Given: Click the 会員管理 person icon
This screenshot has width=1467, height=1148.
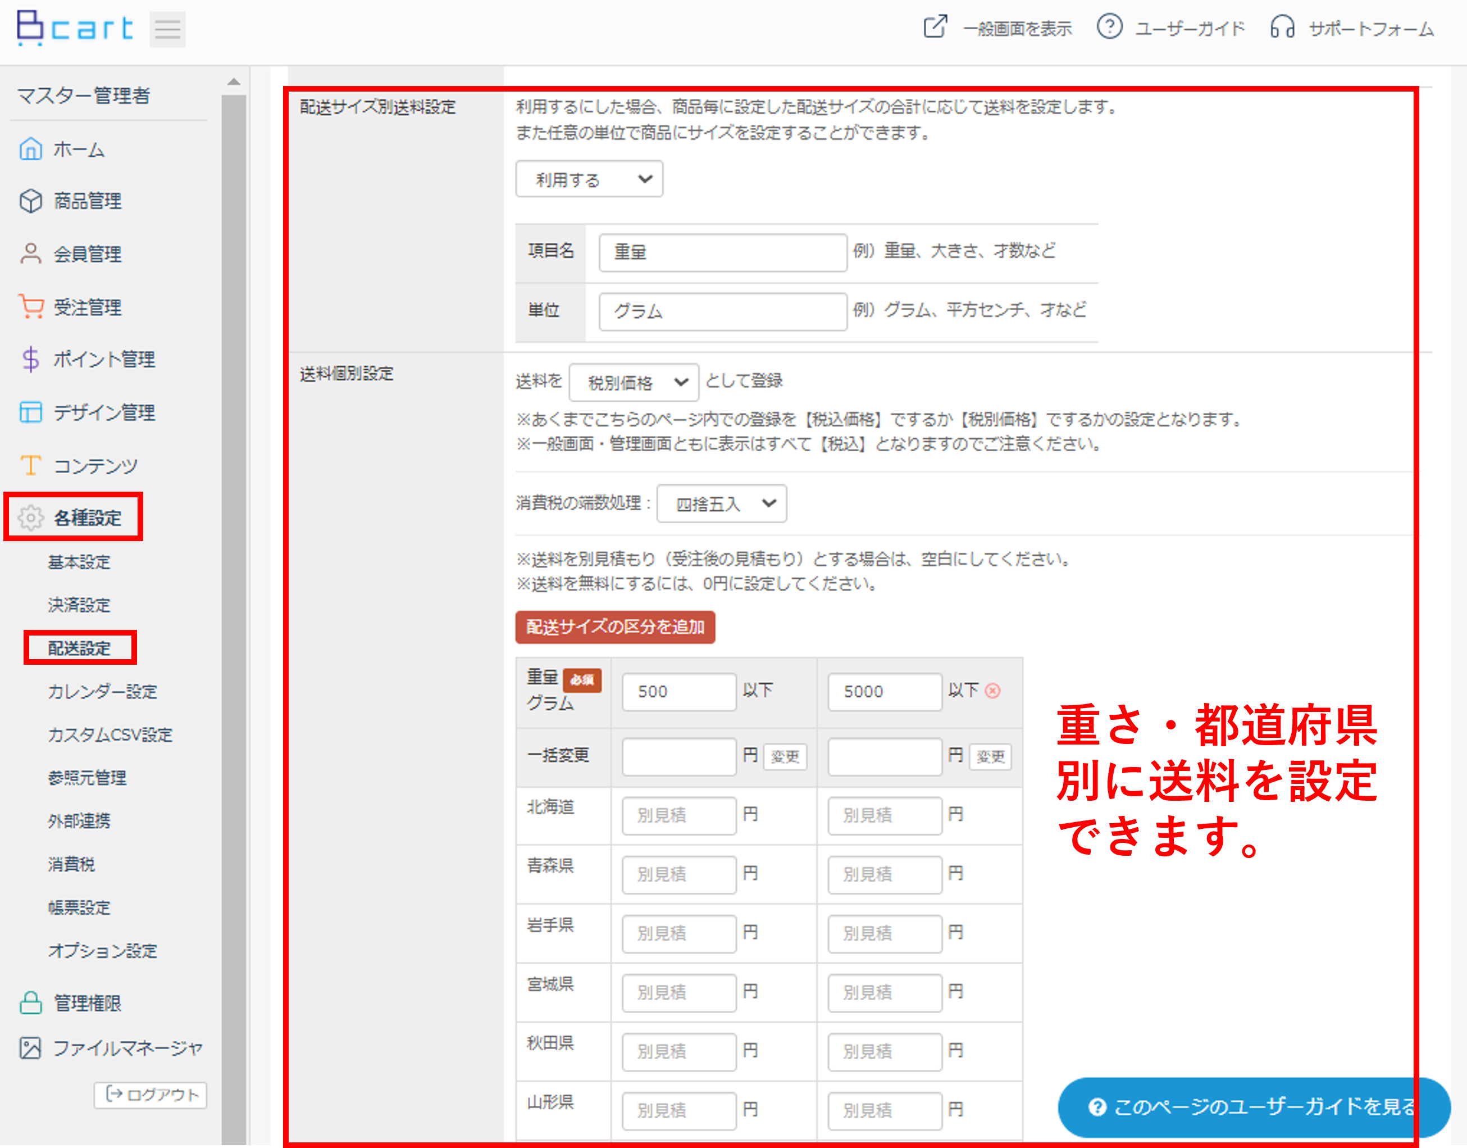Looking at the screenshot, I should (30, 253).
